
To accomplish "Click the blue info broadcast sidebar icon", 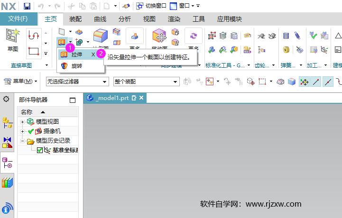I will click(x=7, y=208).
